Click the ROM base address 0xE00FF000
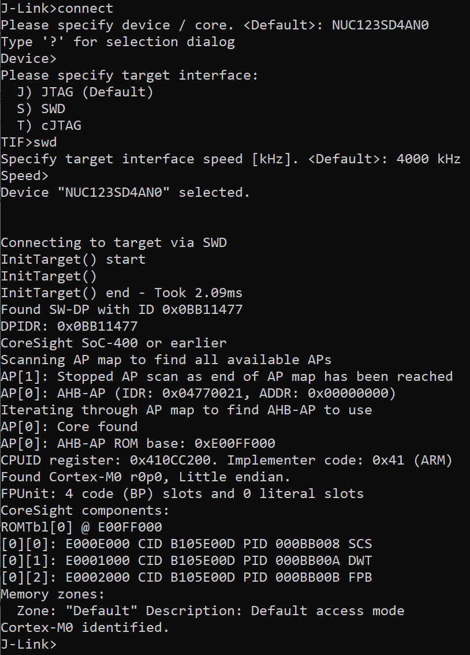Screen dimensions: 470x655 tap(234, 444)
